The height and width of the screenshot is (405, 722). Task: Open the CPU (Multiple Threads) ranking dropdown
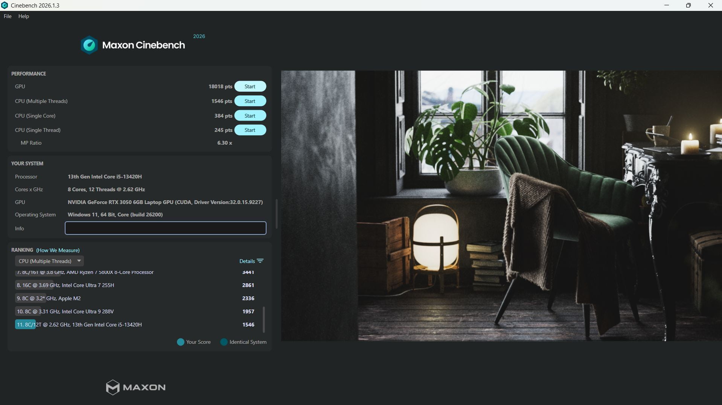click(49, 261)
